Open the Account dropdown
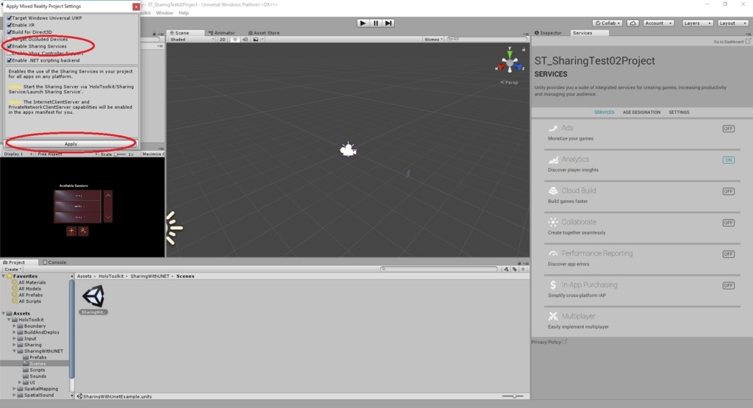753x408 pixels. click(658, 23)
